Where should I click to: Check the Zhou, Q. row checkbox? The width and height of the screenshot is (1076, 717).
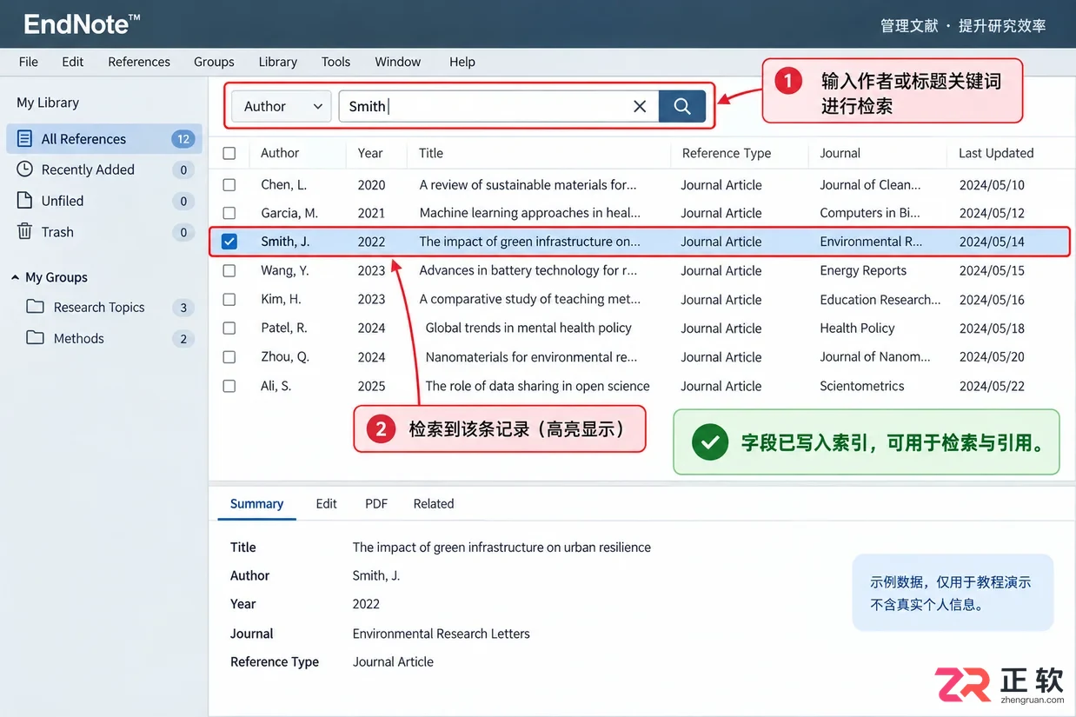(229, 357)
